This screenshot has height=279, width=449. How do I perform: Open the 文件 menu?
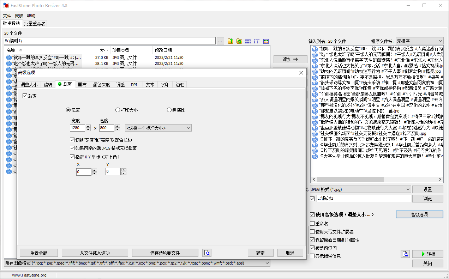pyautogui.click(x=7, y=16)
